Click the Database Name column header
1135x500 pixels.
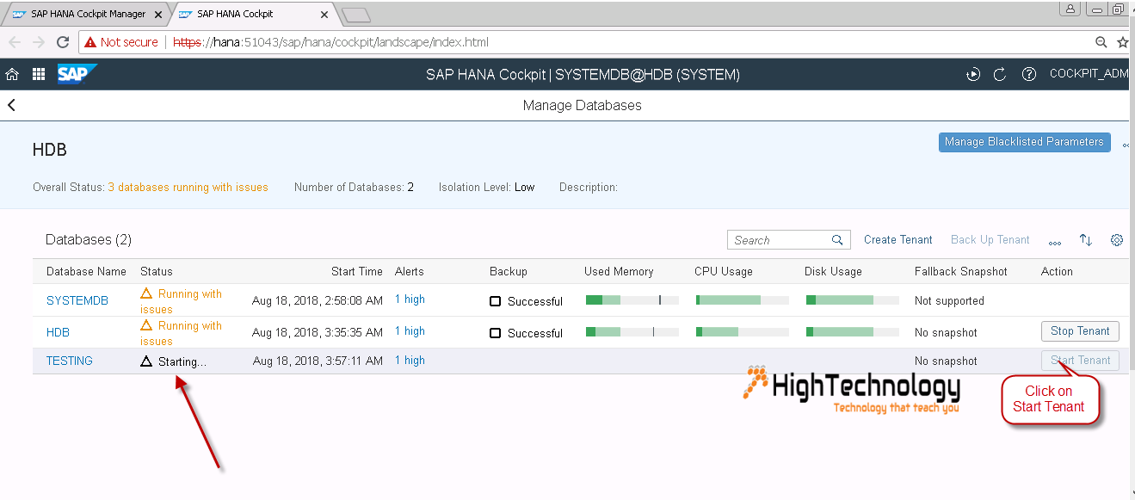[86, 271]
